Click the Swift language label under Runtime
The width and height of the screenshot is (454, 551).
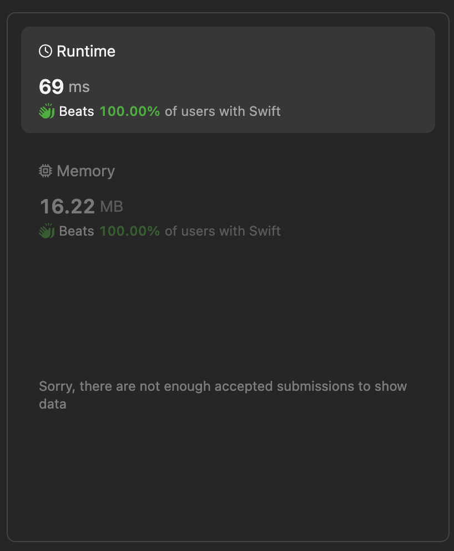[265, 111]
